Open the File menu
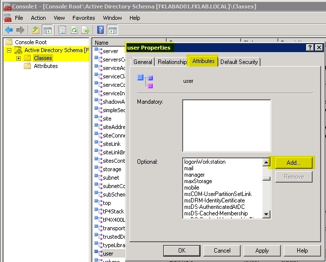326x262 pixels. (x=19, y=18)
